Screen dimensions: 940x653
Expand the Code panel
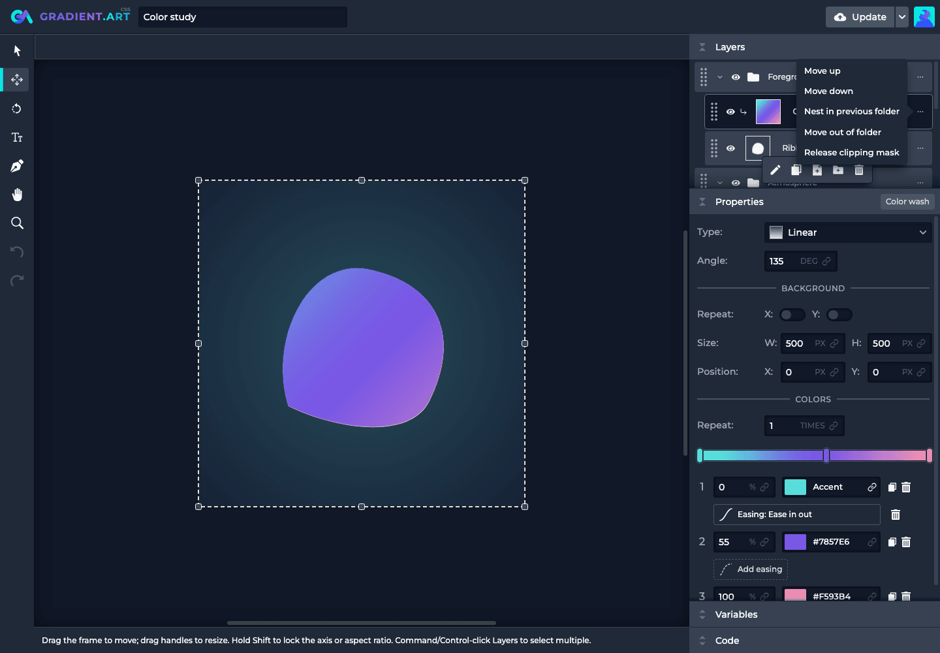click(702, 641)
